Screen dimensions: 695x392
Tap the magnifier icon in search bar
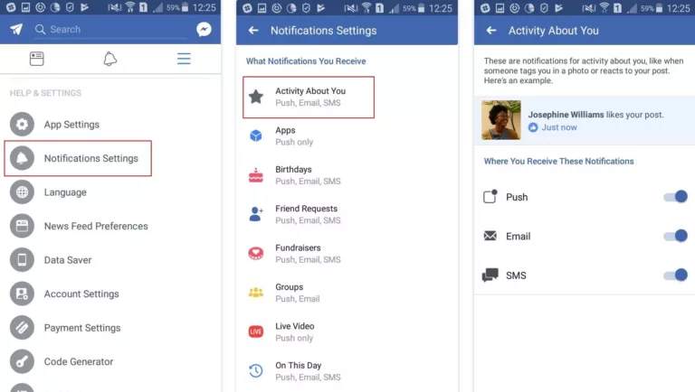[40, 29]
